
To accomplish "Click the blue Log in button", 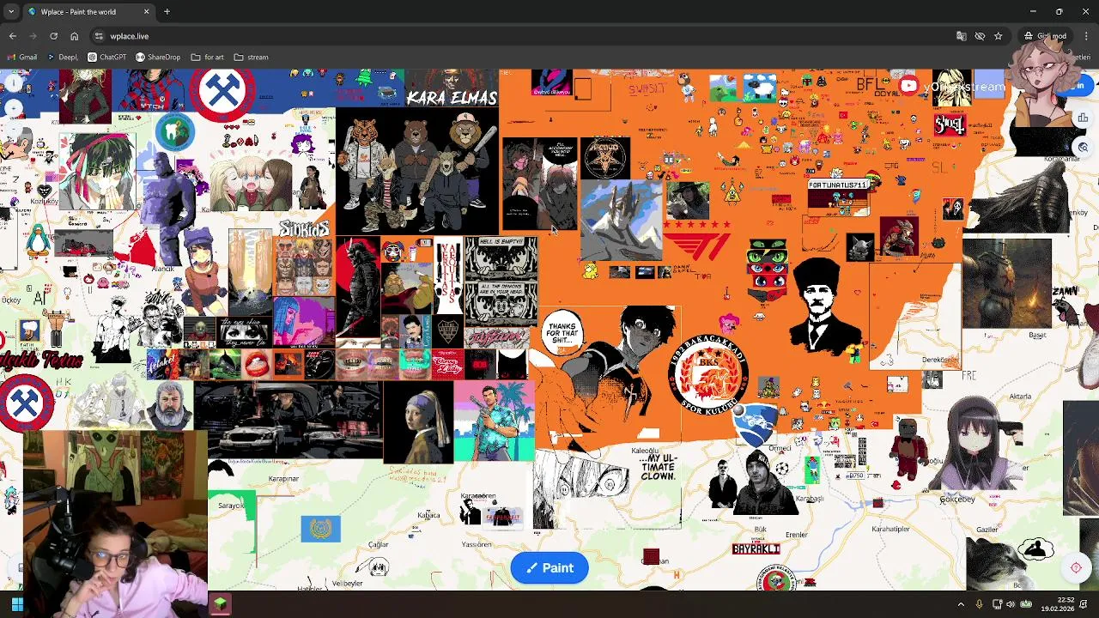I will [1080, 85].
